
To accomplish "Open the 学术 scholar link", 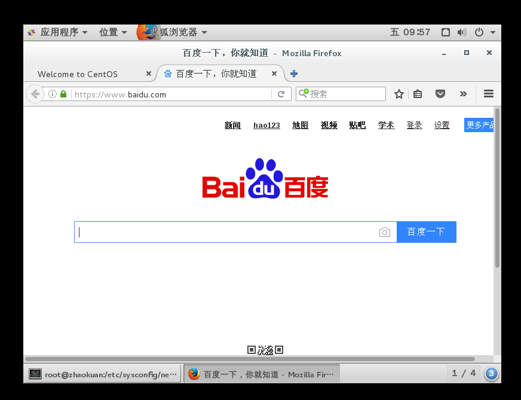I will click(x=386, y=125).
